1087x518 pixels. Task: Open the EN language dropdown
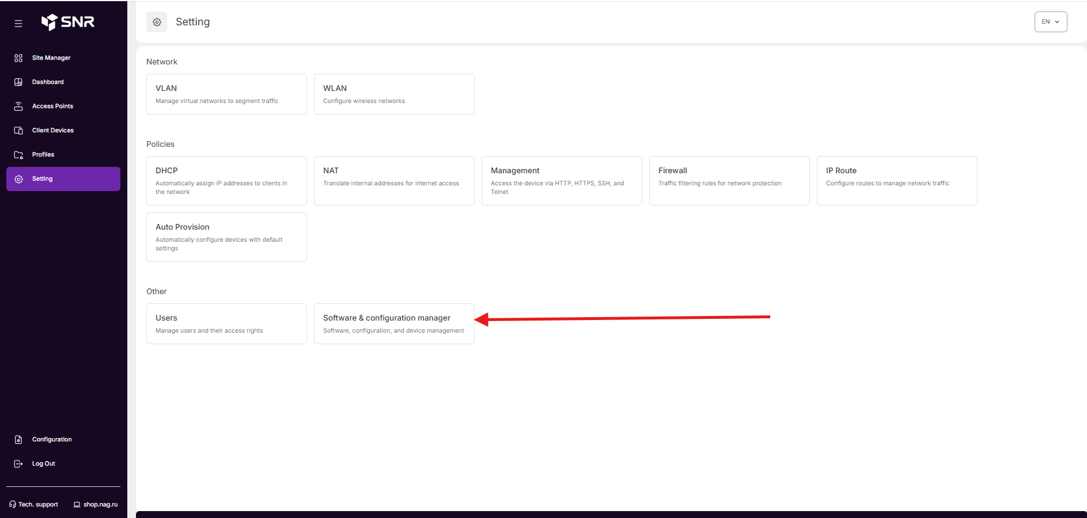(x=1051, y=22)
